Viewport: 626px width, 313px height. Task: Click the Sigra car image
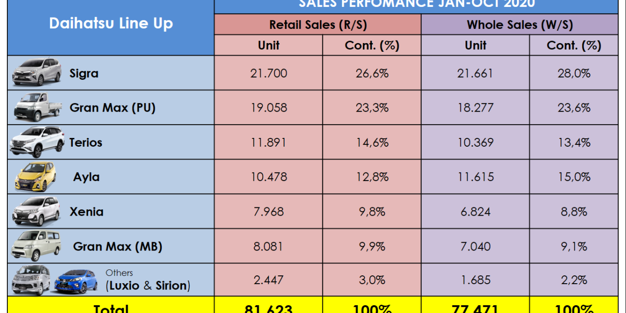[37, 72]
